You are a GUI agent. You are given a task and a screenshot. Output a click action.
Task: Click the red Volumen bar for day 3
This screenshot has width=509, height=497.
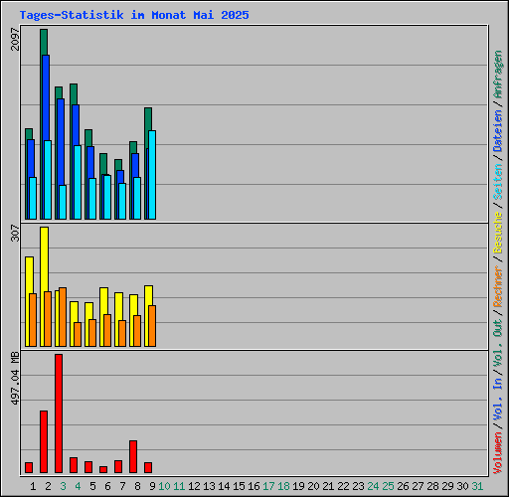(x=59, y=414)
